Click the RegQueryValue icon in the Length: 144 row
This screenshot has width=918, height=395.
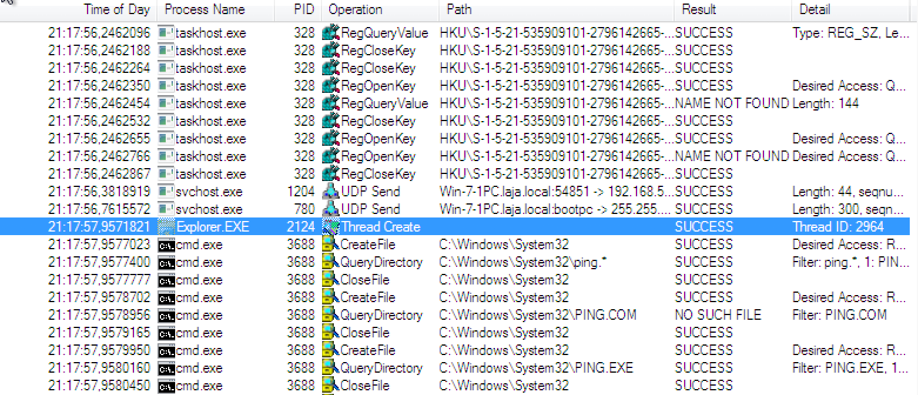(331, 103)
